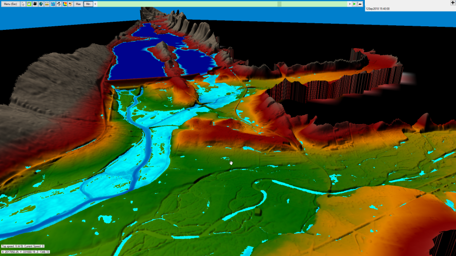Screen dimensions: 456x256
Task: Open the rainbow color map icon
Action: 65,4
